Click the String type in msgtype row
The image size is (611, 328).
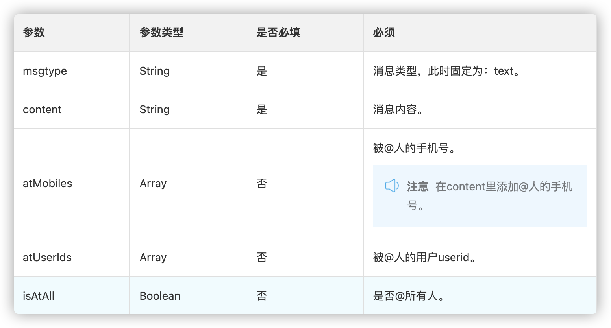[x=154, y=71]
